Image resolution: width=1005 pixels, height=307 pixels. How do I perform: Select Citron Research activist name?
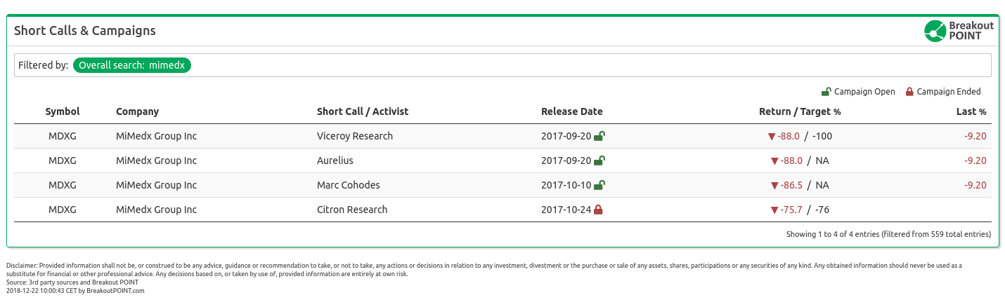point(352,210)
